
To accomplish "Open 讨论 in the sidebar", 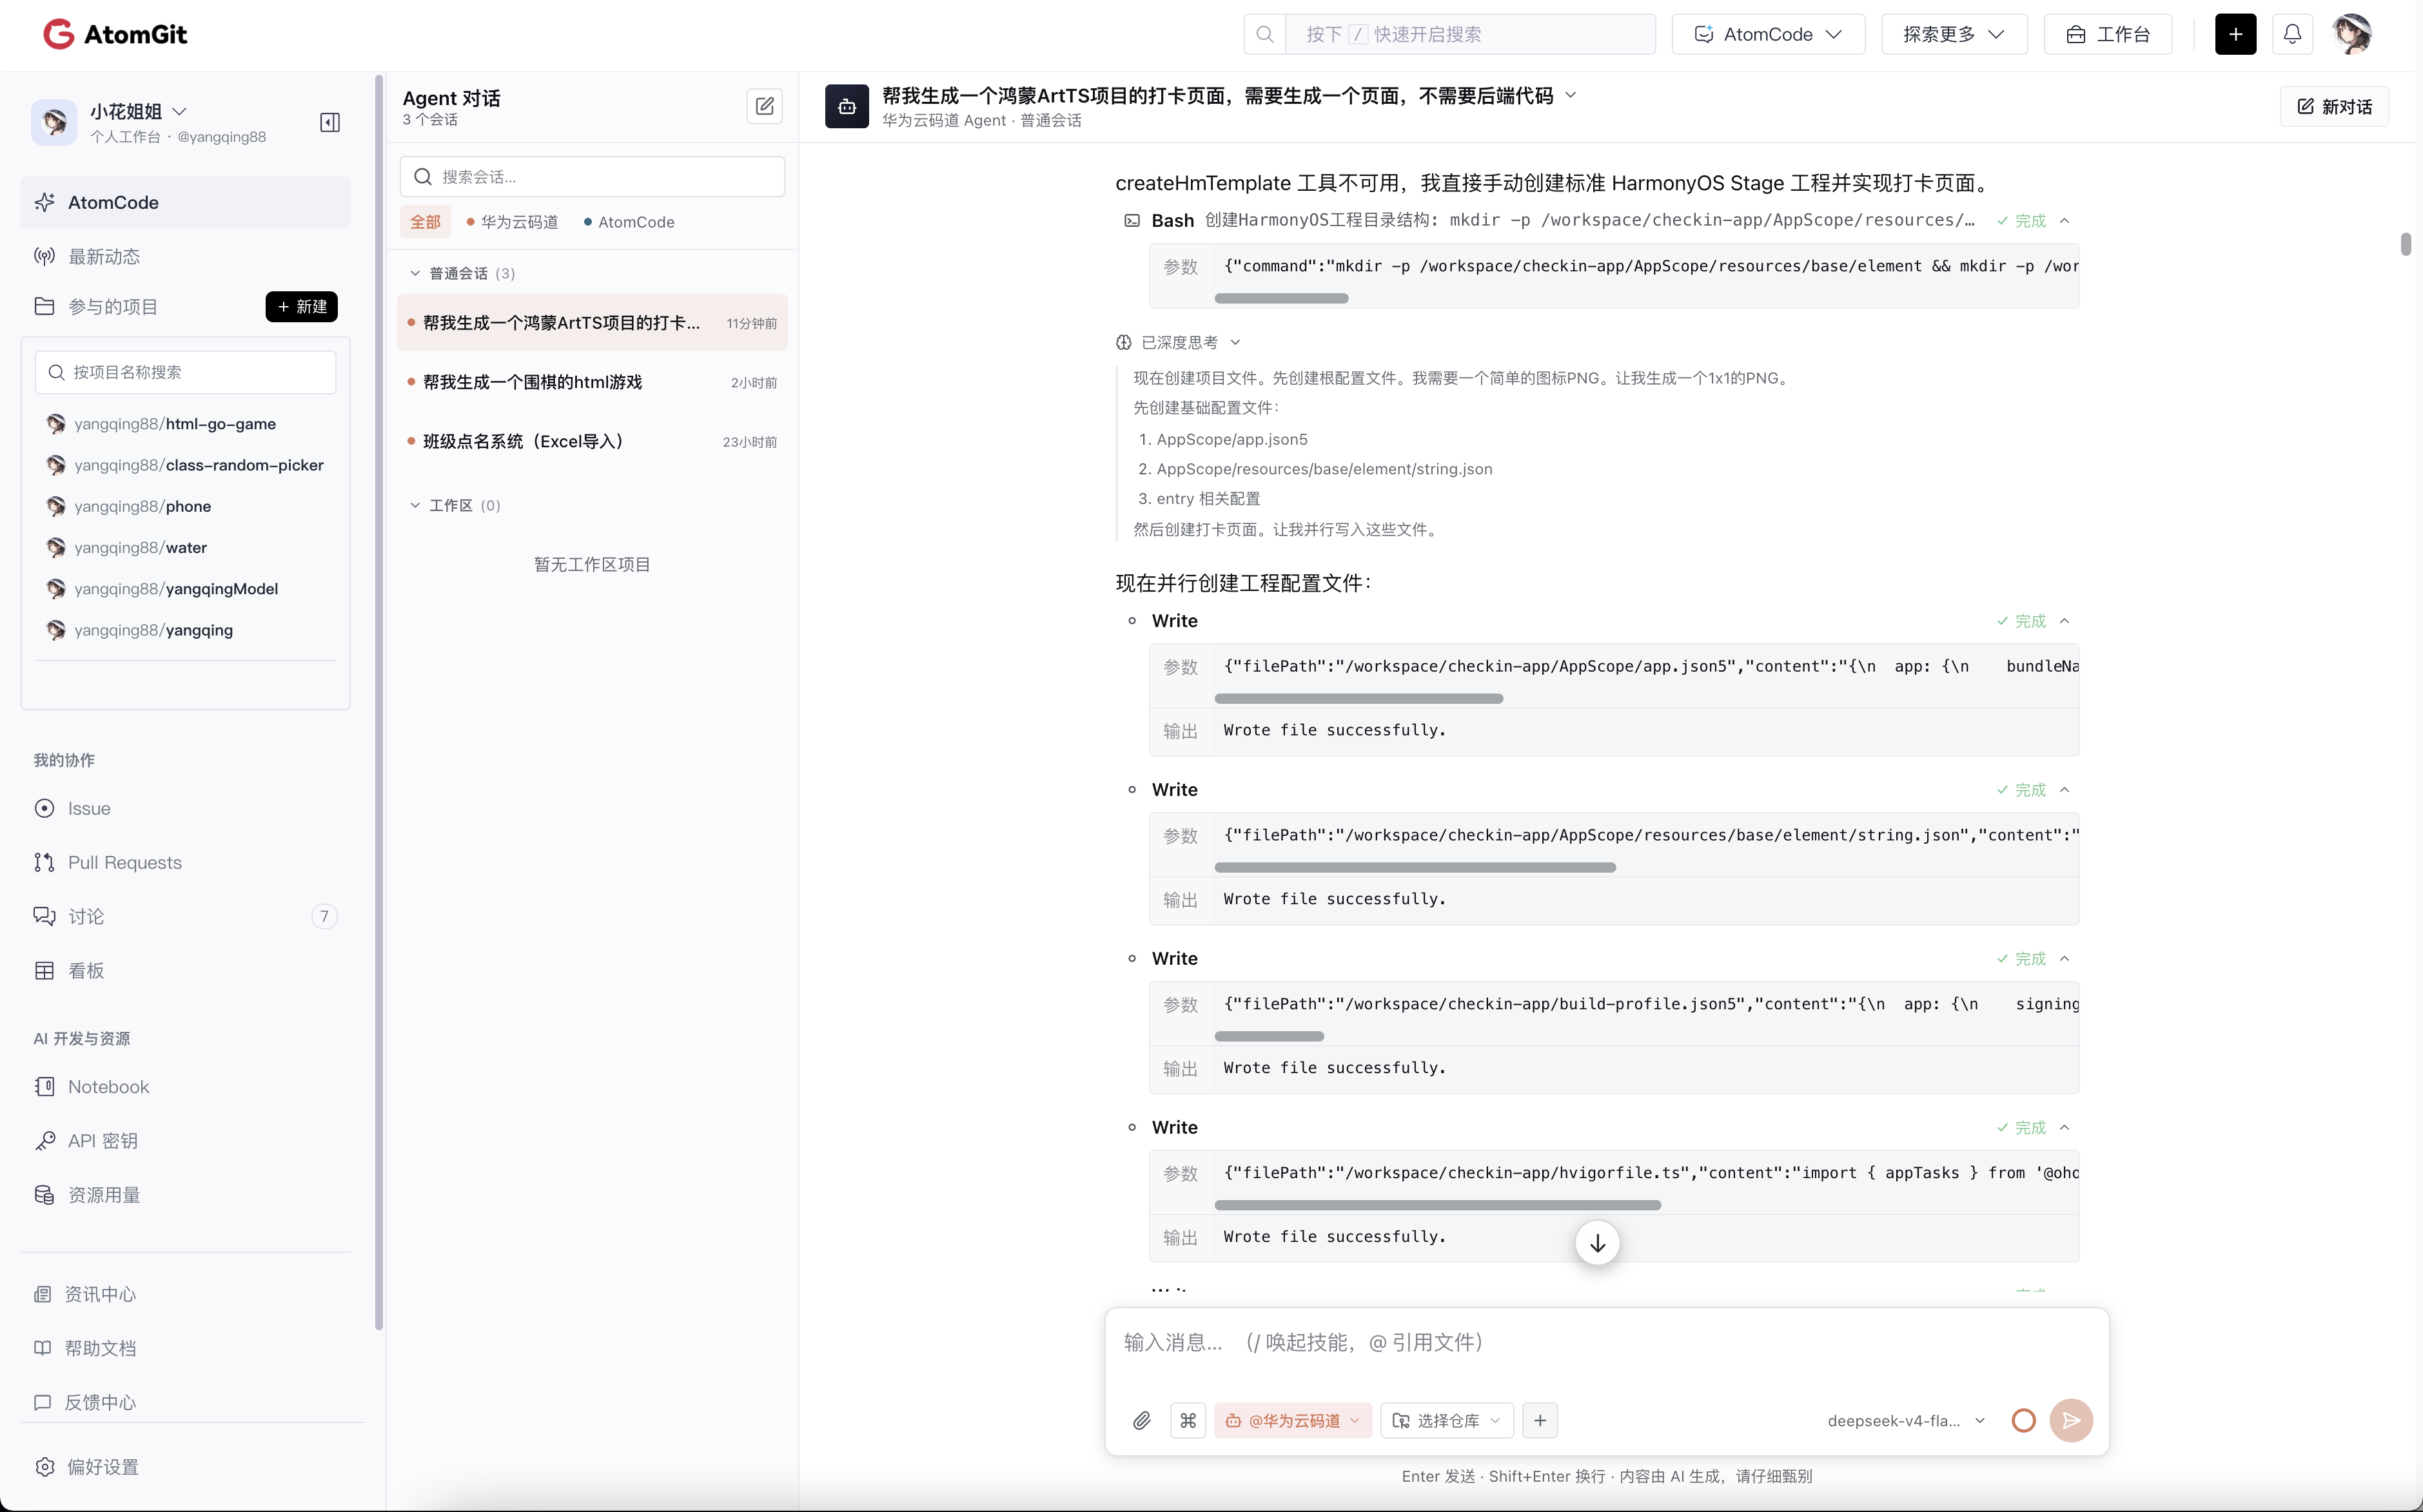I will click(186, 916).
